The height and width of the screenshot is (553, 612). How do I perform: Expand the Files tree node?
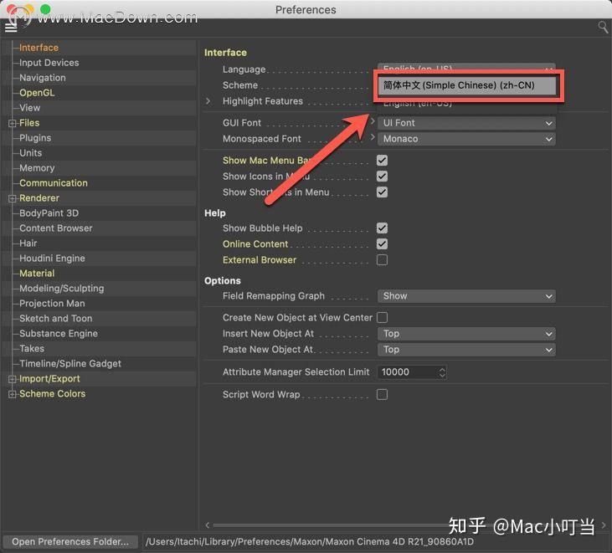tap(12, 123)
